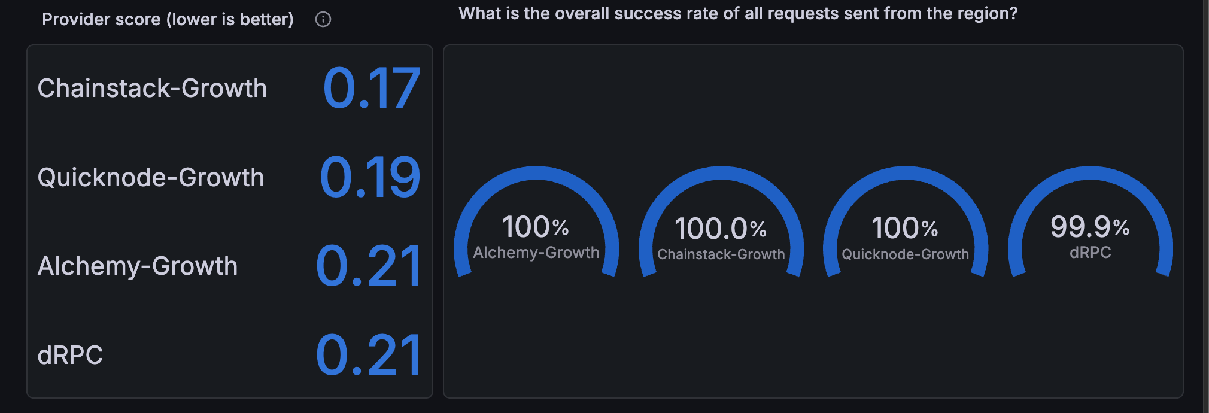Click the 99.9% value in dRPC gauge
Viewport: 1209px width, 413px height.
tap(1090, 227)
